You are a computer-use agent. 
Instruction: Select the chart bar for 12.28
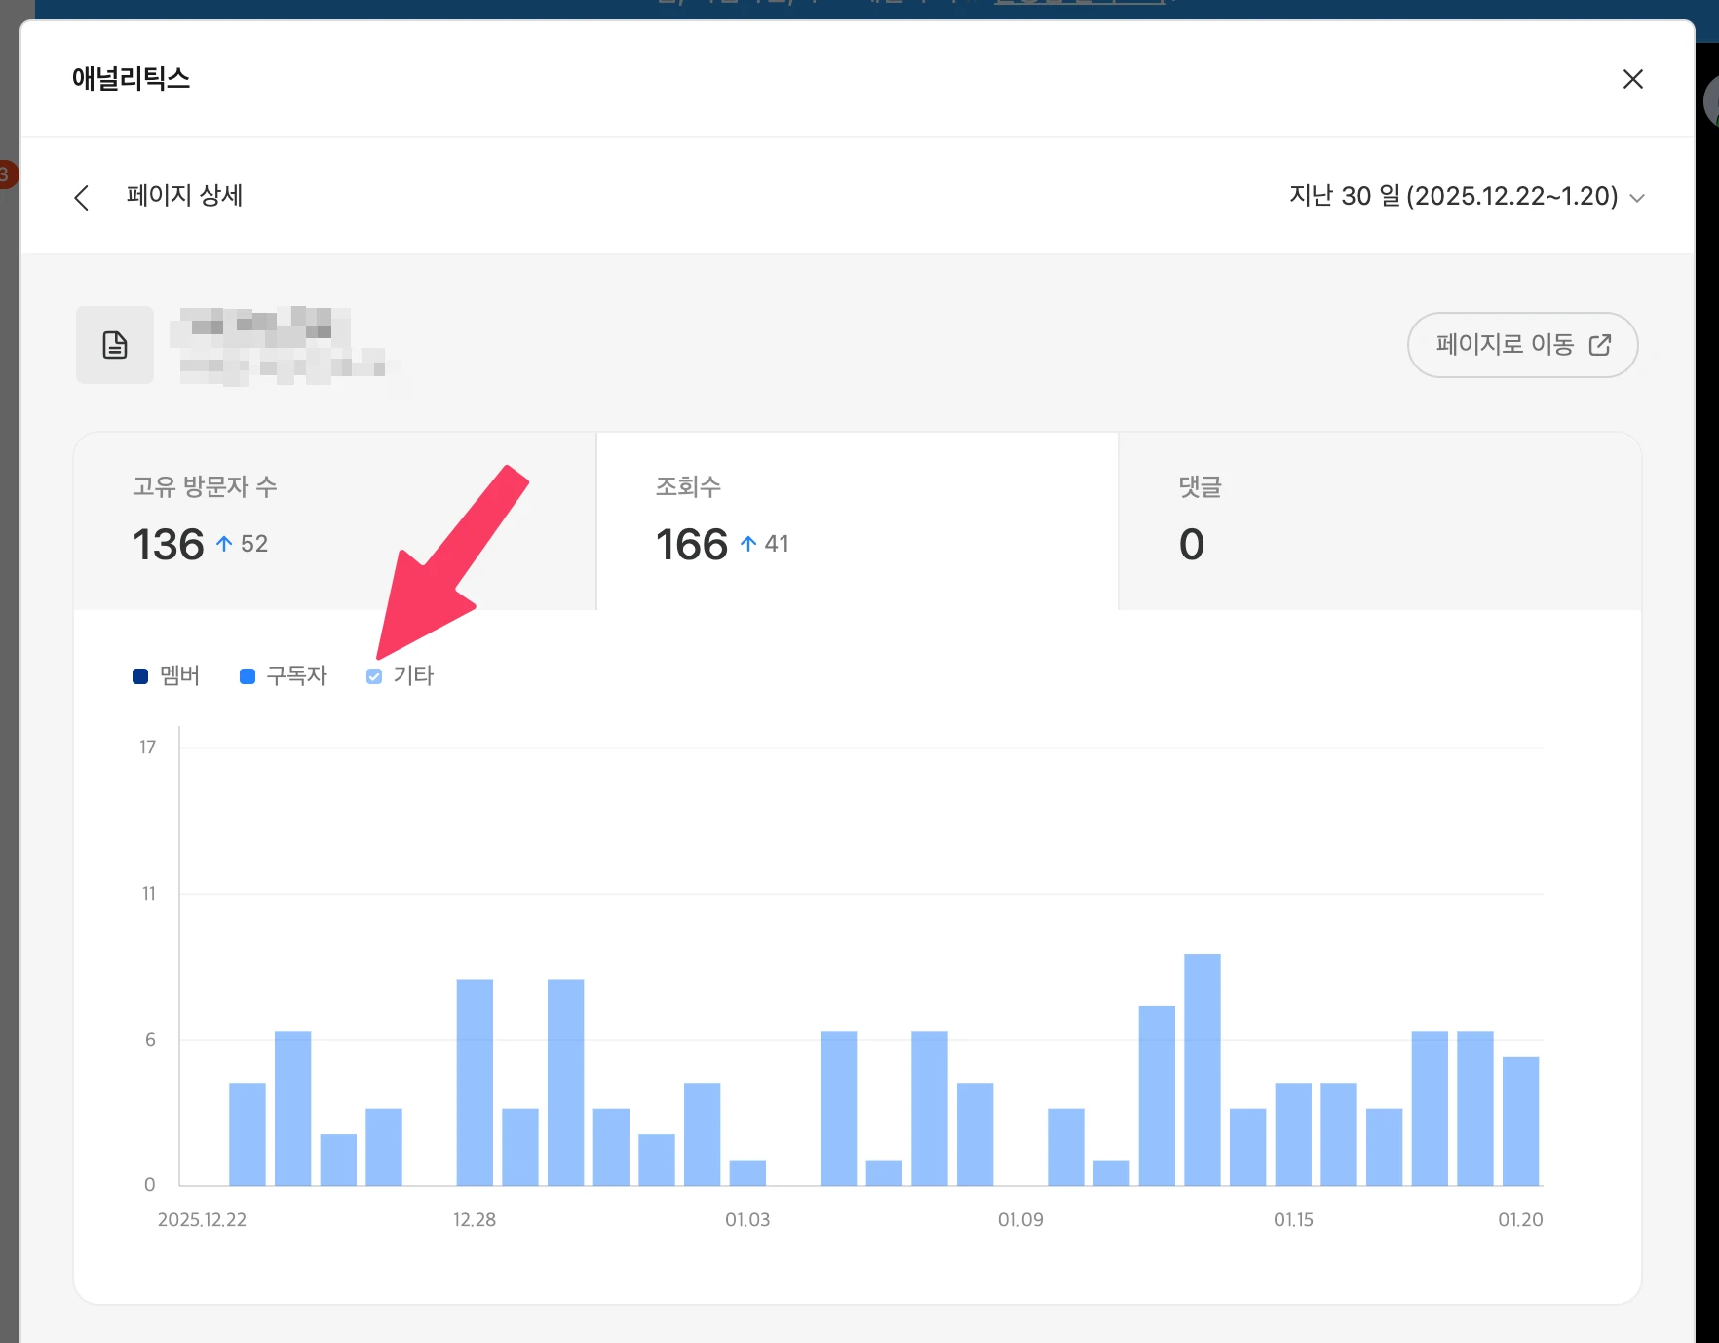tap(475, 1082)
